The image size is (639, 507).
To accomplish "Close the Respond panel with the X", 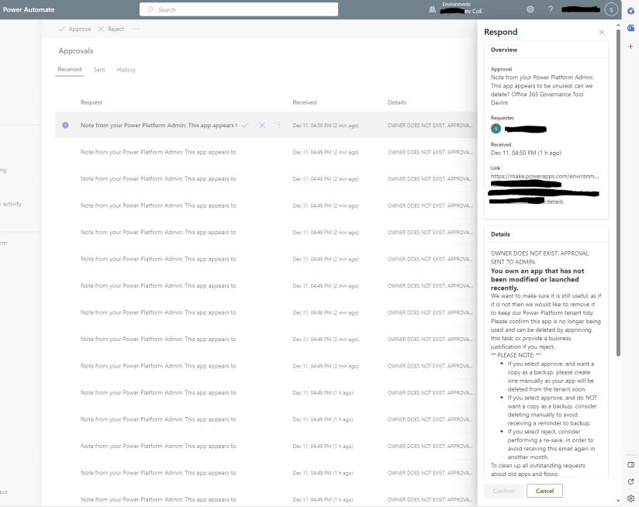I will 601,33.
